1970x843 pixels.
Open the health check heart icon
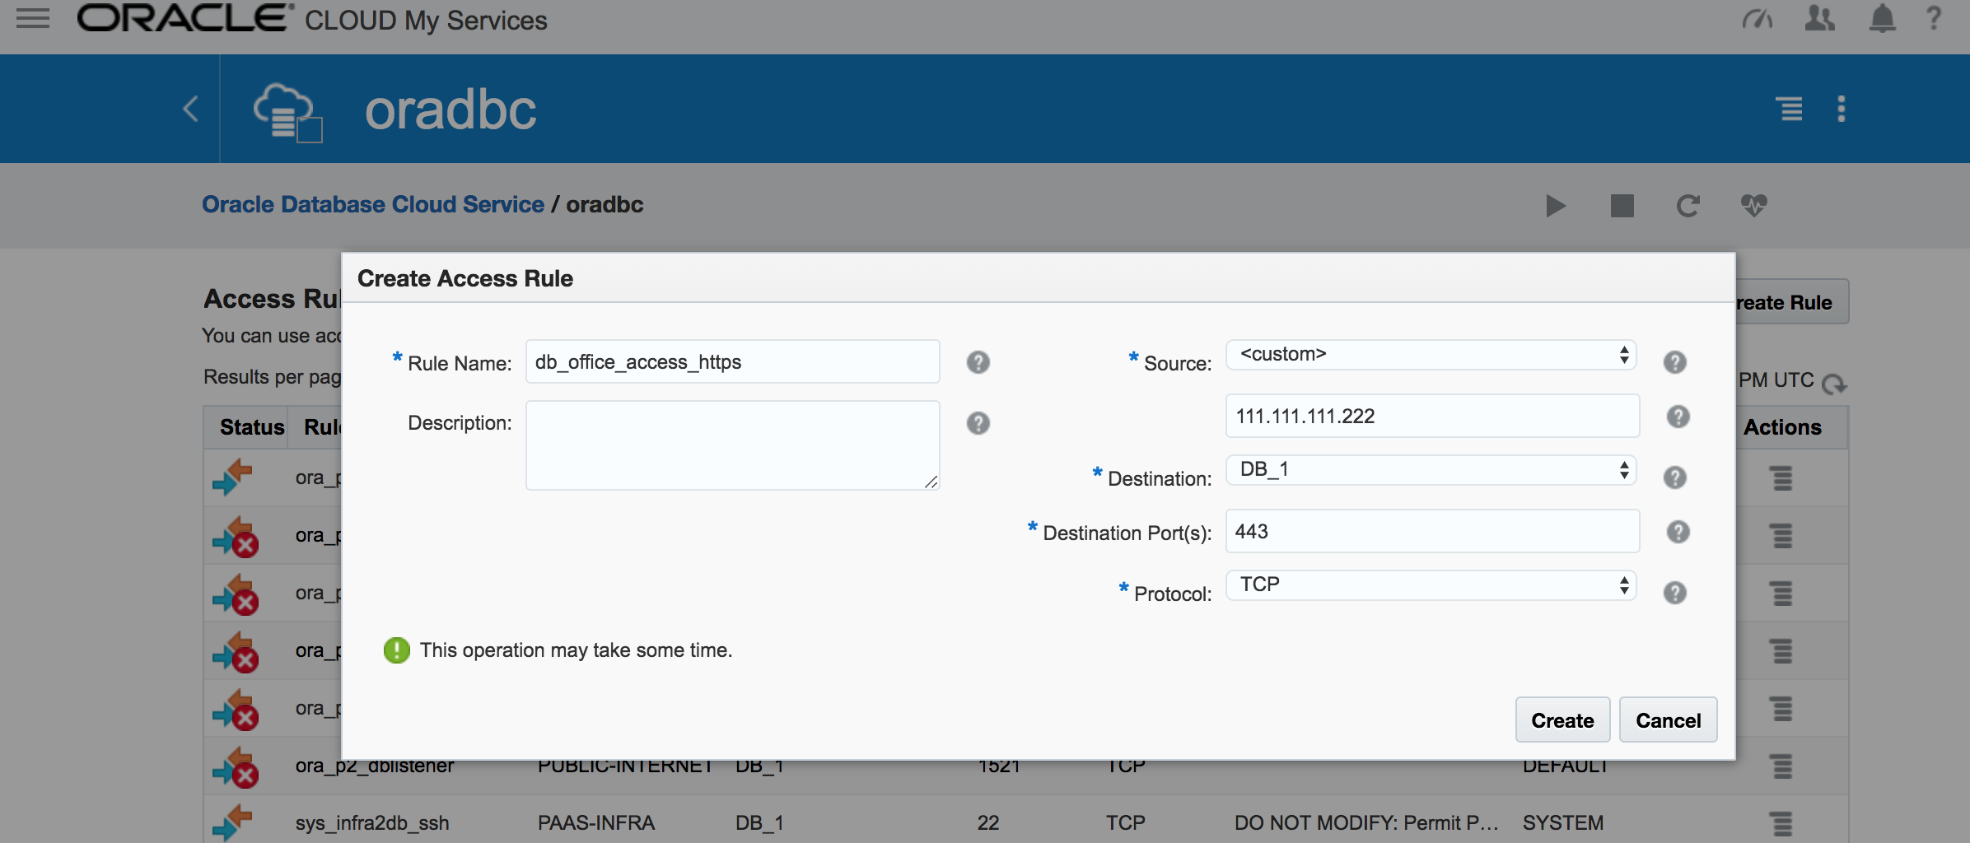coord(1754,206)
